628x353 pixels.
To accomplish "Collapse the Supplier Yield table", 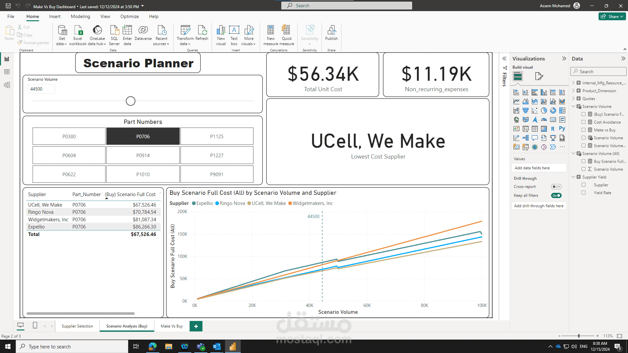I will pyautogui.click(x=573, y=177).
